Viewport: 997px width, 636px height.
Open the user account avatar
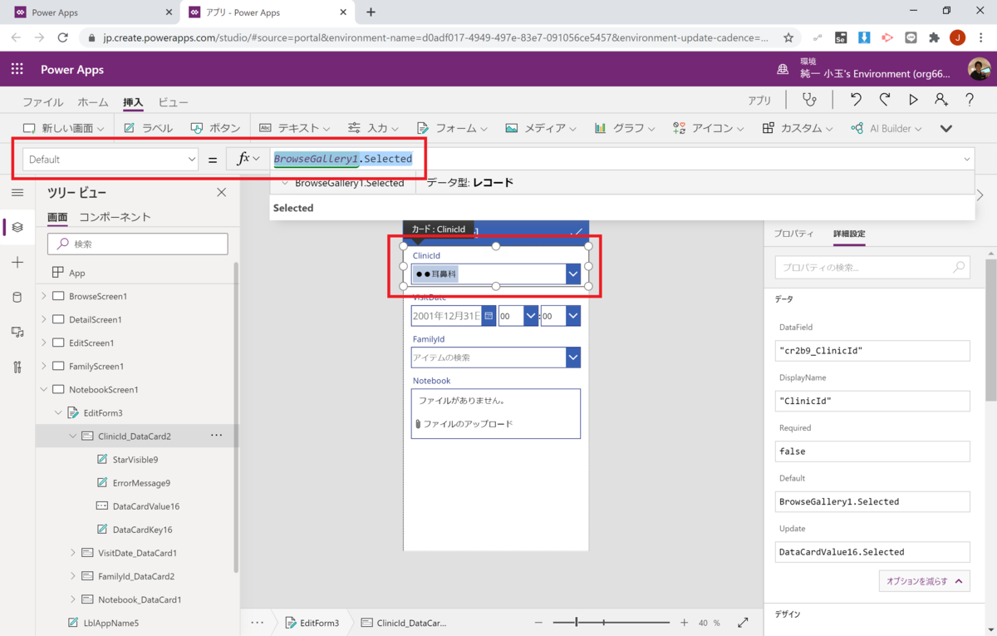tap(979, 69)
